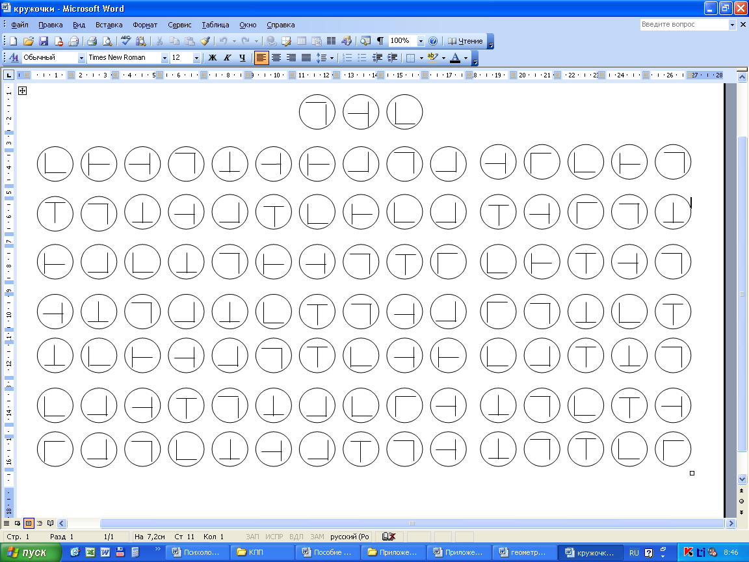Toggle Print Layout view button
749x562 pixels.
point(29,523)
